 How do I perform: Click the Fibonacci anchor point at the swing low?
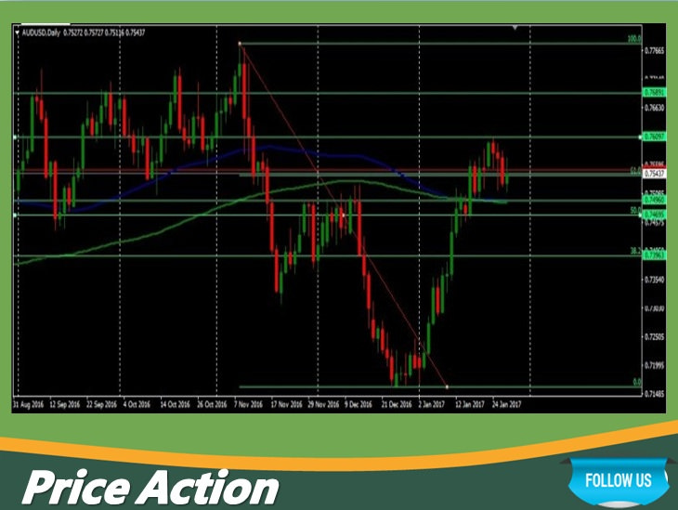pos(448,386)
